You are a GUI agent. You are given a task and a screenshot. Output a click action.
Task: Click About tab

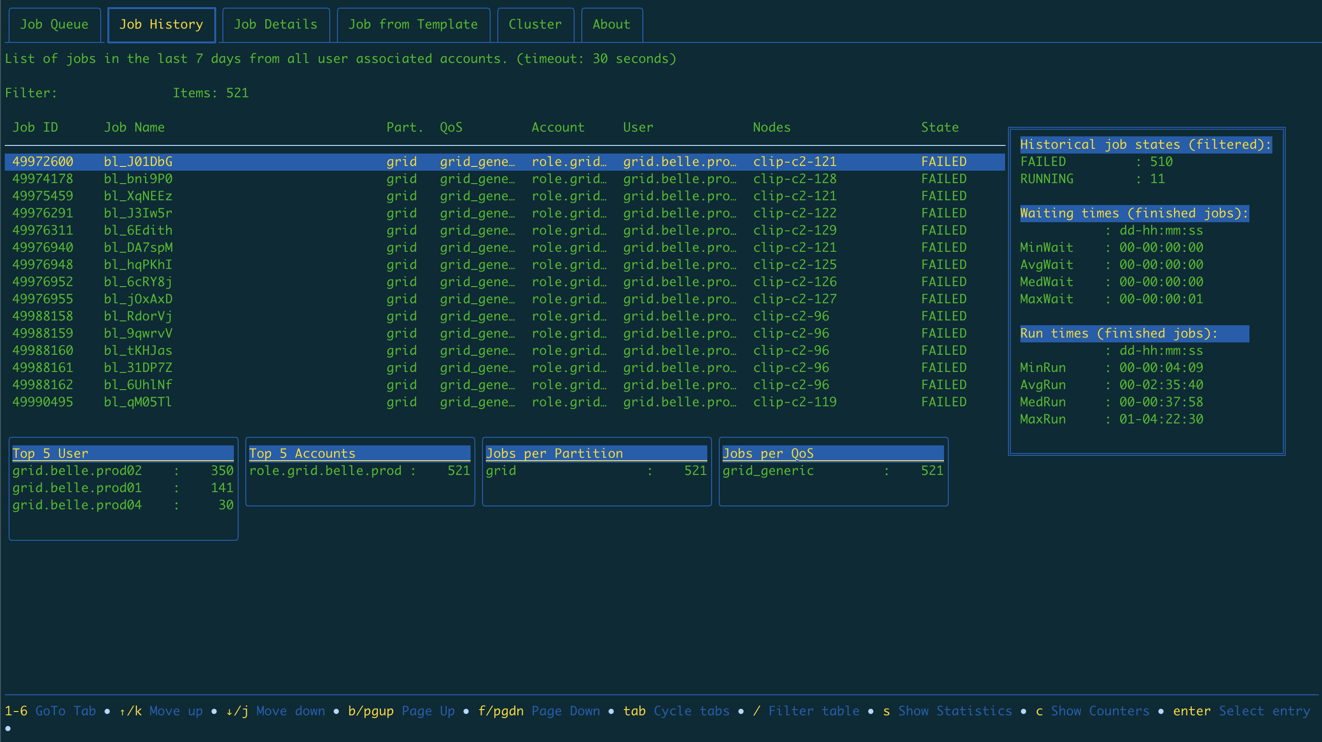click(611, 23)
